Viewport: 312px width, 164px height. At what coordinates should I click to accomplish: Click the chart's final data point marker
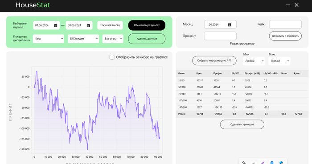pos(160,138)
